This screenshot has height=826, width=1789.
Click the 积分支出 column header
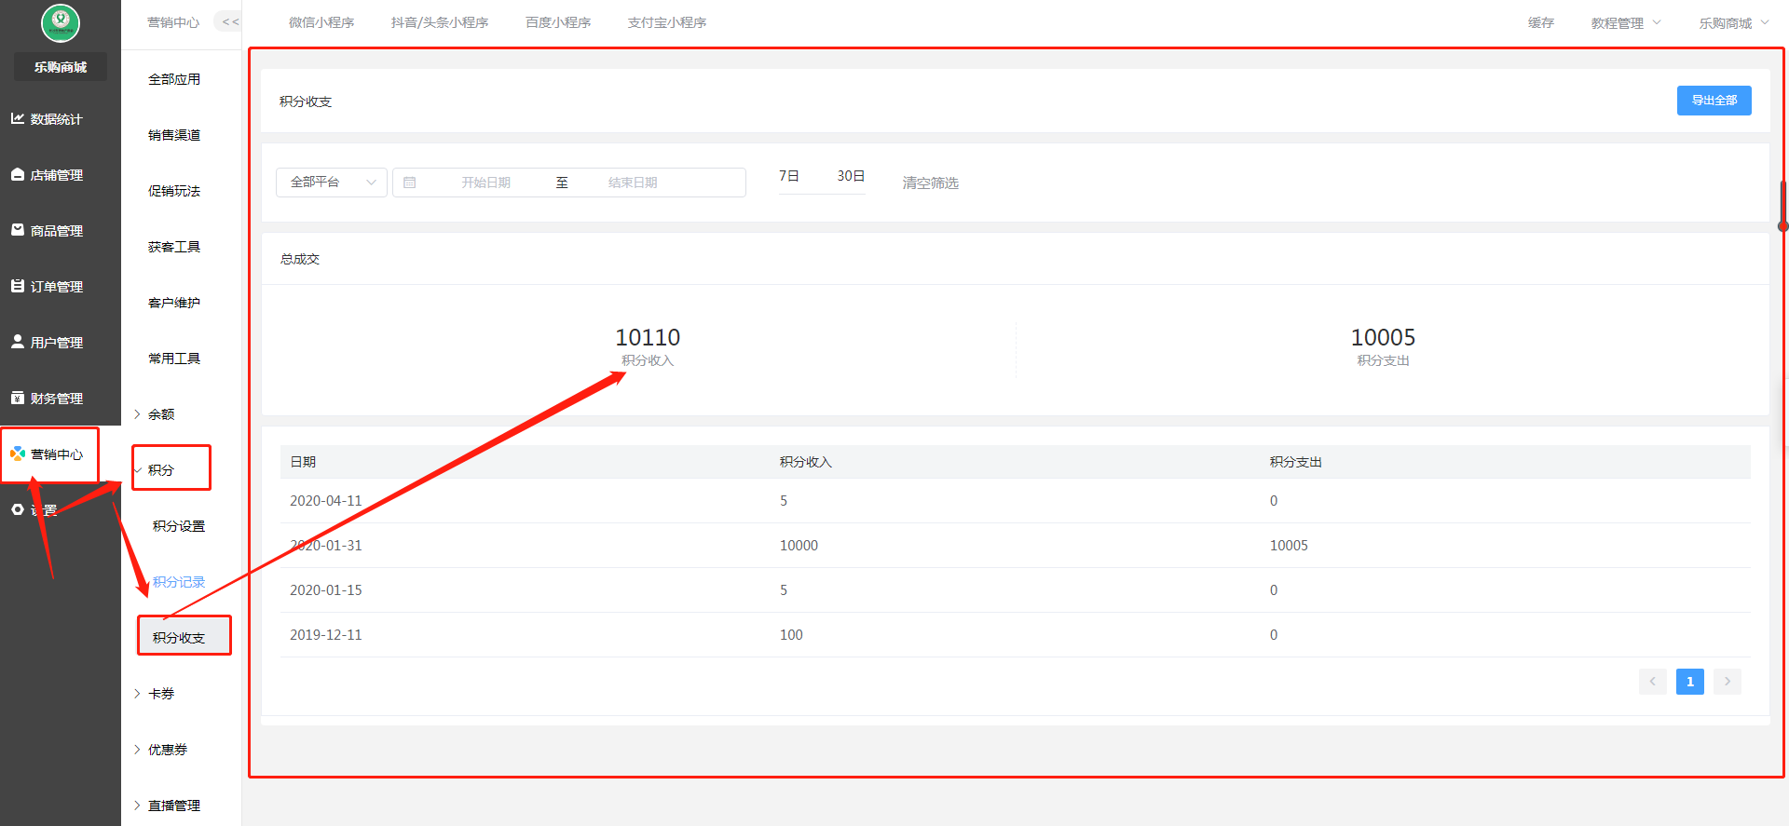(1296, 462)
